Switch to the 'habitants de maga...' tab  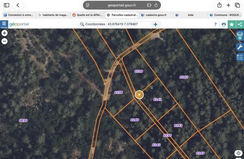point(53,15)
